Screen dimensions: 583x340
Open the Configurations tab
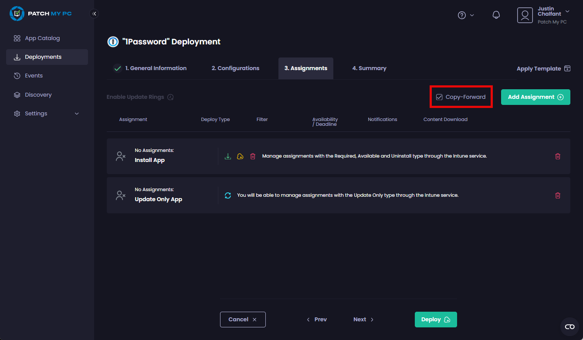235,68
